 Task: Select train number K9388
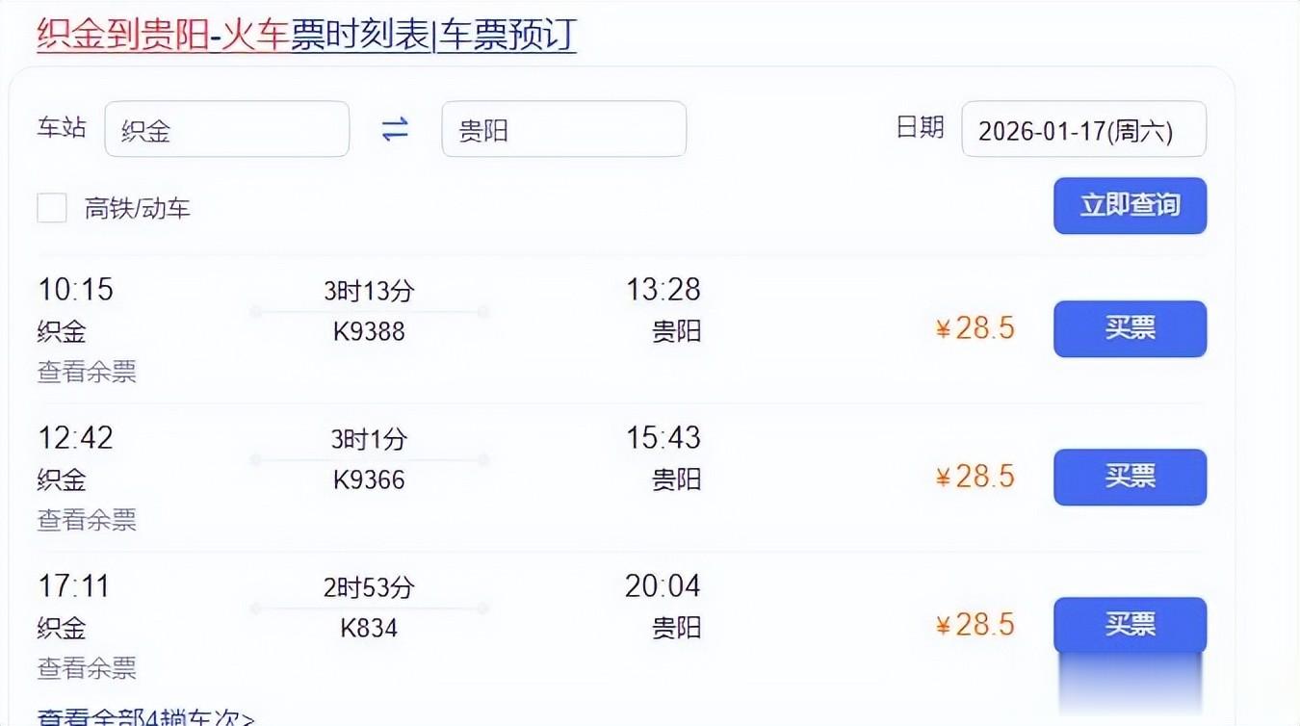click(369, 332)
